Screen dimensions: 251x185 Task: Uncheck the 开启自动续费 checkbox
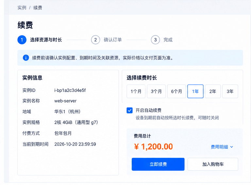point(129,110)
